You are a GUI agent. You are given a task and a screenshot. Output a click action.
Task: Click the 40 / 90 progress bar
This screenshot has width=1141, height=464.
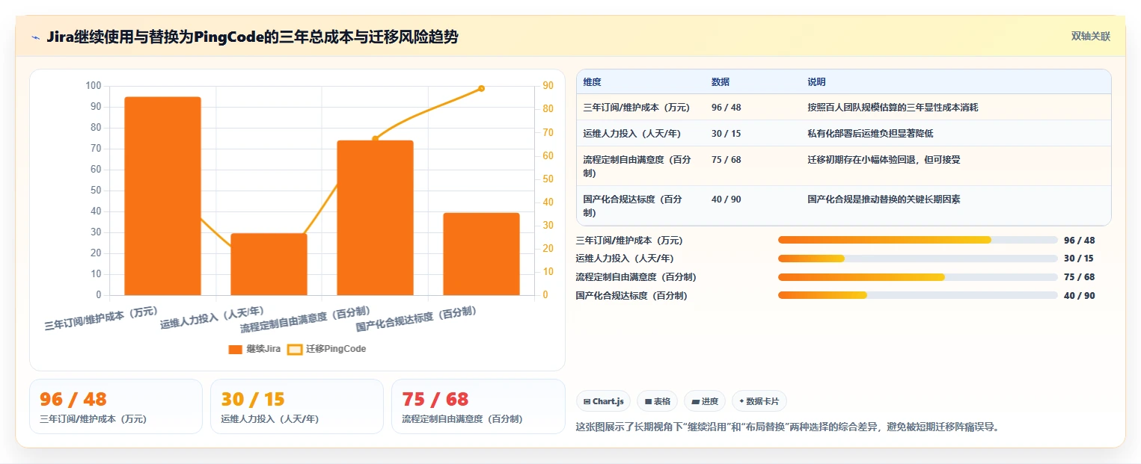[x=918, y=295]
